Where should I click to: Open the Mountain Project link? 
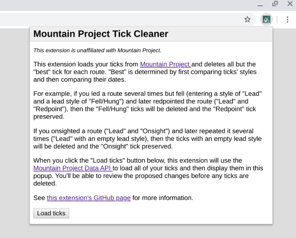pos(165,64)
